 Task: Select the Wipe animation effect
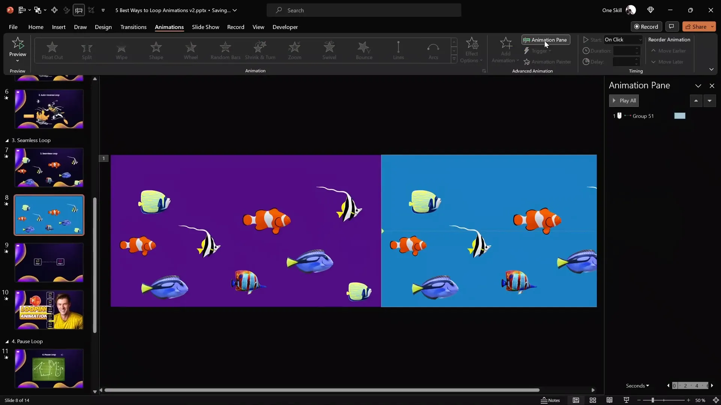point(121,51)
